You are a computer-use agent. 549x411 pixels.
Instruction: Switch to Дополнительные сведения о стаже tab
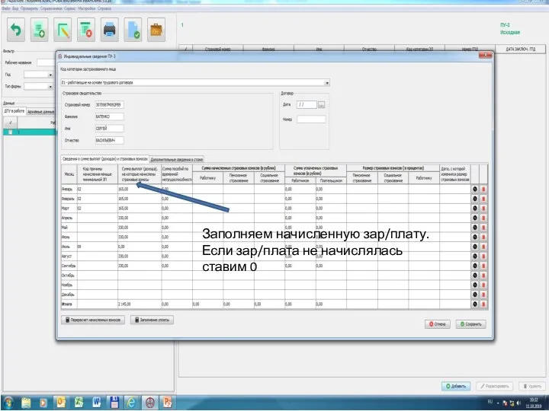(x=176, y=159)
